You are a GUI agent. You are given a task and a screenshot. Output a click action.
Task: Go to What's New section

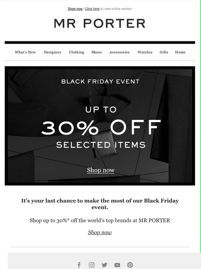25,52
